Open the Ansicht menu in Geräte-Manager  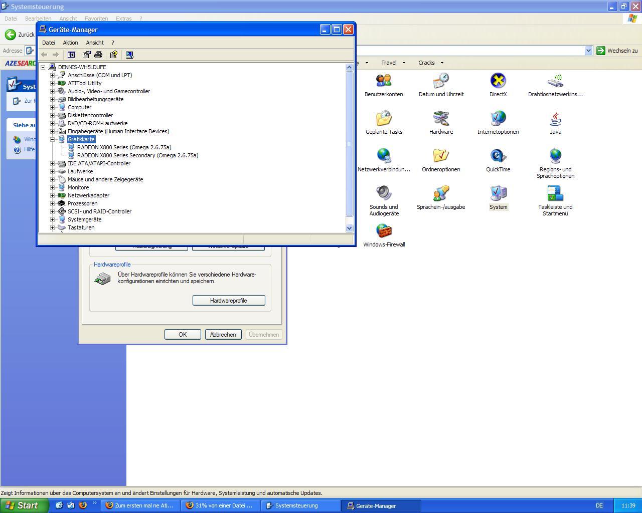coord(95,43)
